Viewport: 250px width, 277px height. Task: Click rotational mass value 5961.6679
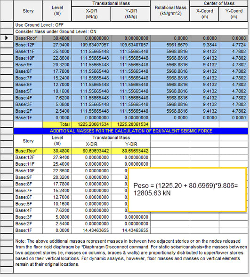[x=170, y=45]
